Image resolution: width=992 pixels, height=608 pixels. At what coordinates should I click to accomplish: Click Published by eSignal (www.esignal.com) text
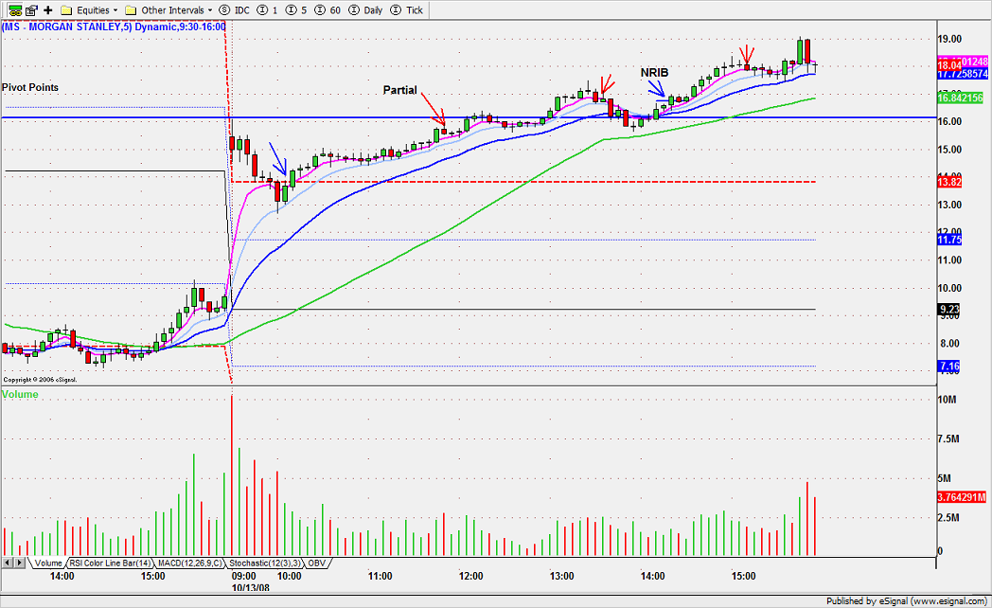[907, 601]
